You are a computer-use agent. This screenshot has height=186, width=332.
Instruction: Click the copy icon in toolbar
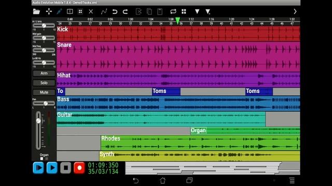[x=149, y=11]
